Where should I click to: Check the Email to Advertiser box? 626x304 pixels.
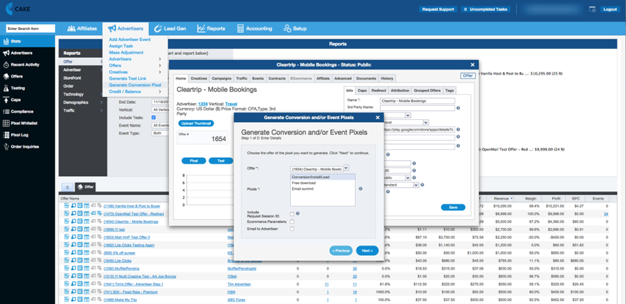pos(293,229)
